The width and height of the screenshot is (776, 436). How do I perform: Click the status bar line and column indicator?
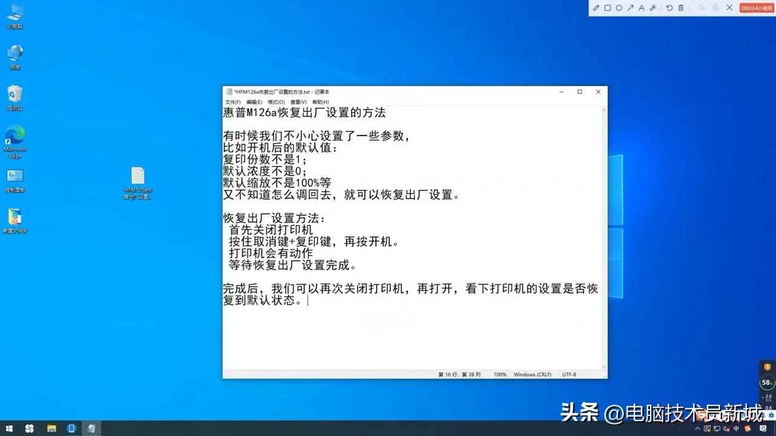[459, 374]
